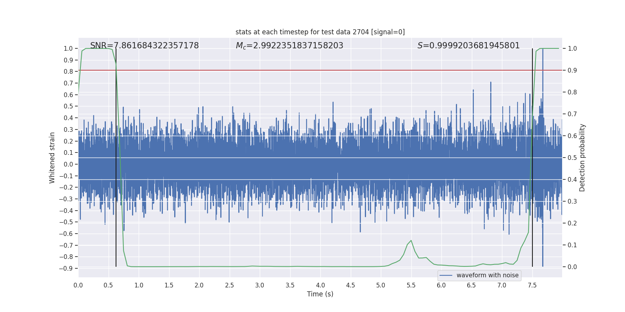The width and height of the screenshot is (625, 312).
Task: Click the left axis tick label 0.5
Action: click(68, 106)
